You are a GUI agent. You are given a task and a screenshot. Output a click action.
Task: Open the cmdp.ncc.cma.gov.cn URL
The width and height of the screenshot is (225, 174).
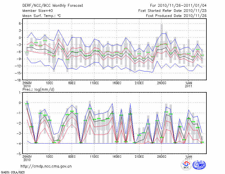(46, 166)
